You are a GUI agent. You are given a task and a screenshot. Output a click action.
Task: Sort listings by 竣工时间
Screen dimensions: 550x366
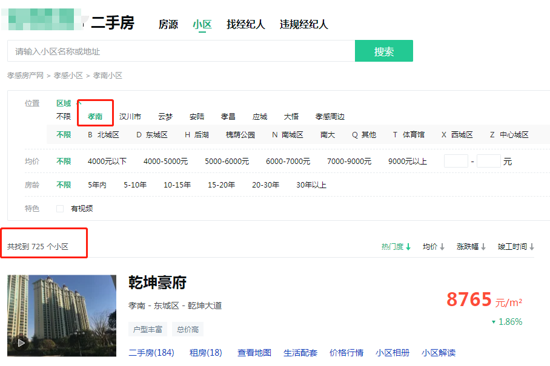[516, 247]
